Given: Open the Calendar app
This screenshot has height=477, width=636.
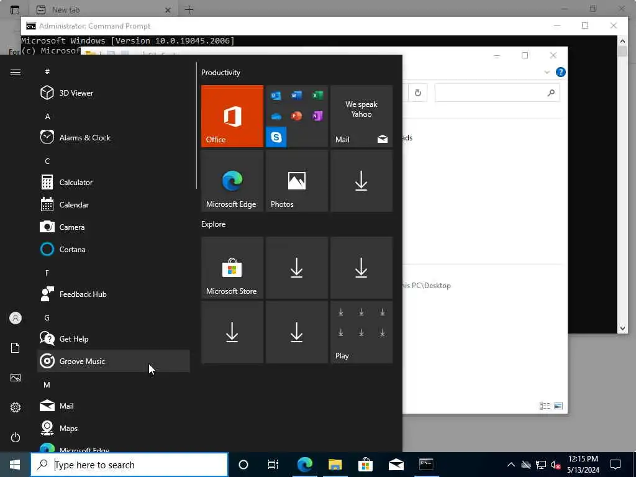Looking at the screenshot, I should pos(114,204).
